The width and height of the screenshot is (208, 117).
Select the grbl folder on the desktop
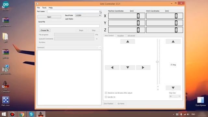point(6,38)
